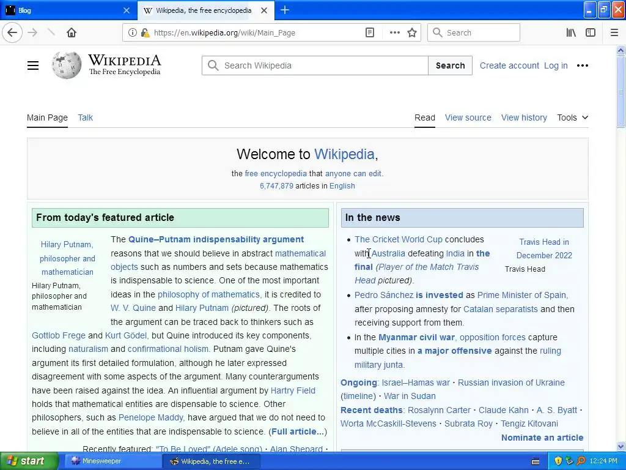The height and width of the screenshot is (470, 626).
Task: Open the Full article link
Action: (298, 431)
